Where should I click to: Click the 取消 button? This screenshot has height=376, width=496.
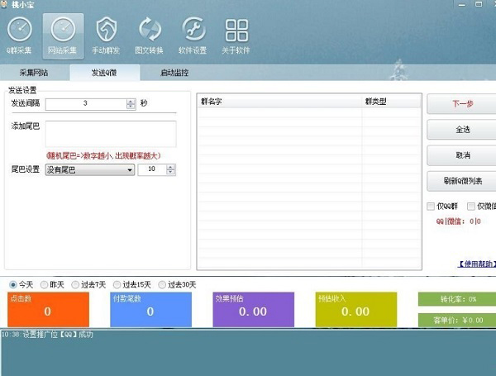462,155
